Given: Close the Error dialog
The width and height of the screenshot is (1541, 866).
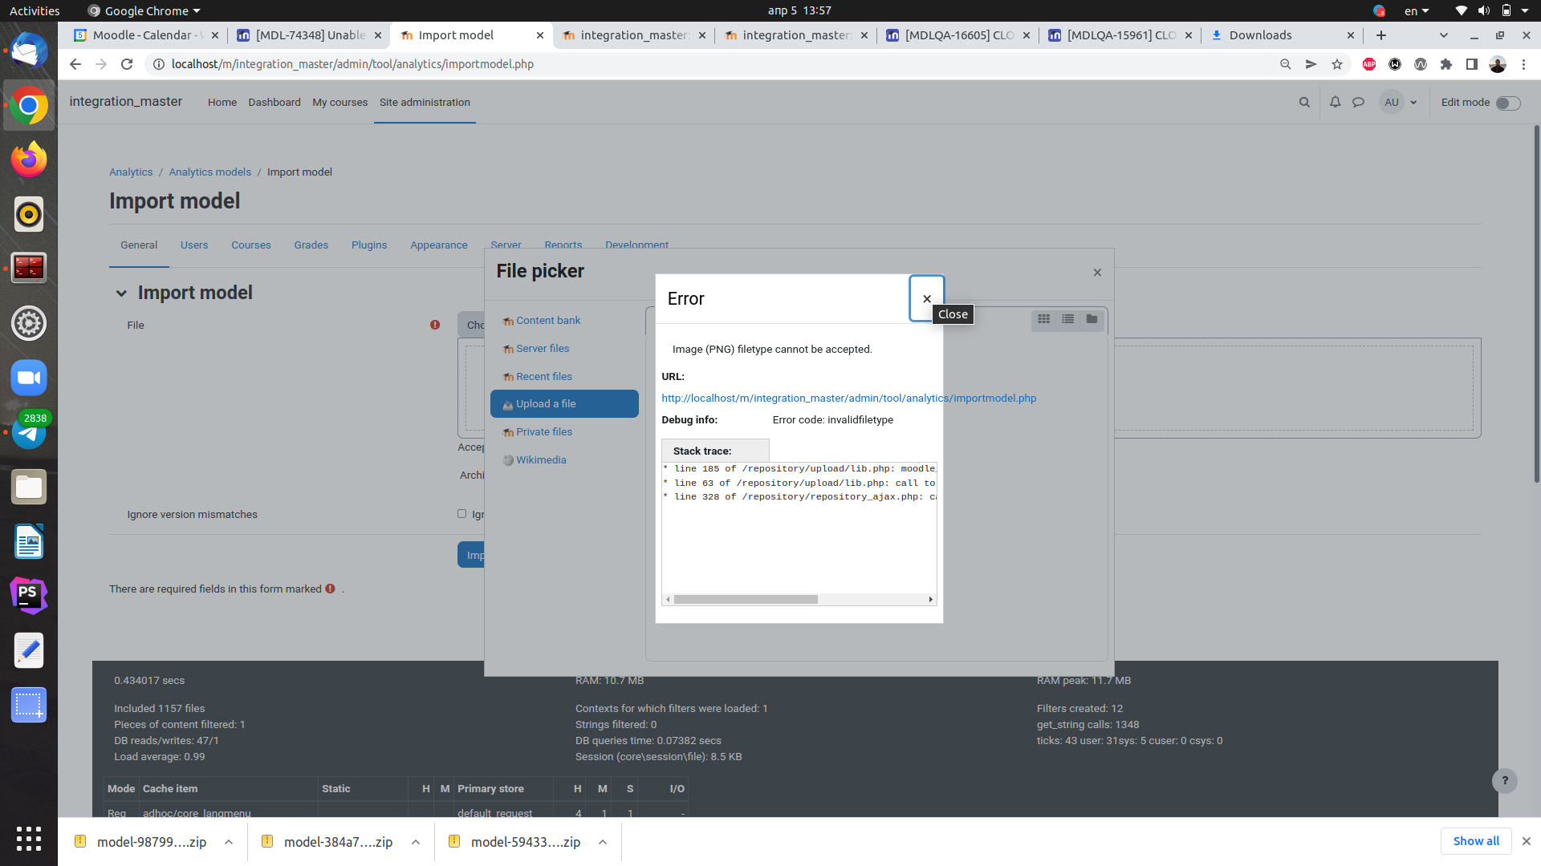Looking at the screenshot, I should [926, 298].
